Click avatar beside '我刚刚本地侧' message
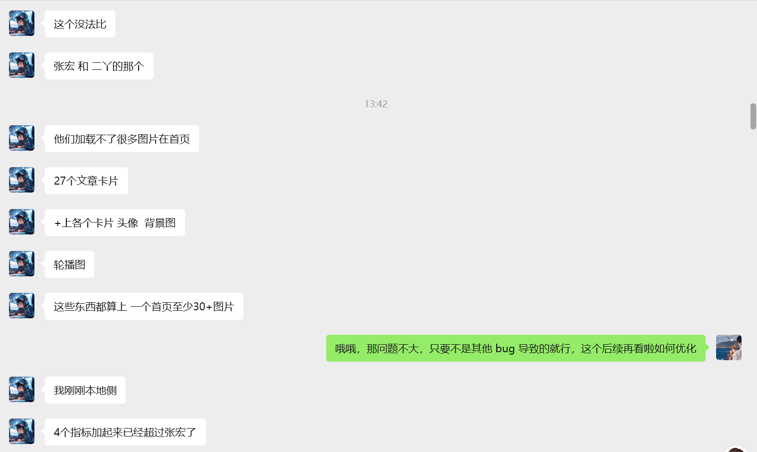Image resolution: width=757 pixels, height=452 pixels. point(21,390)
